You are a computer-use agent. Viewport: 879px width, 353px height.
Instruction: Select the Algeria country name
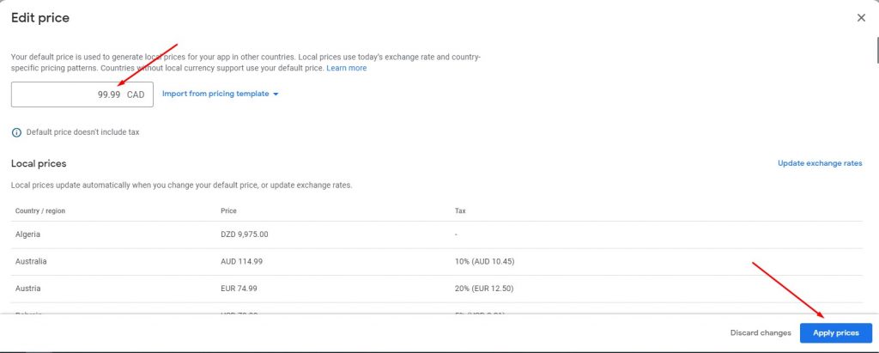(28, 234)
